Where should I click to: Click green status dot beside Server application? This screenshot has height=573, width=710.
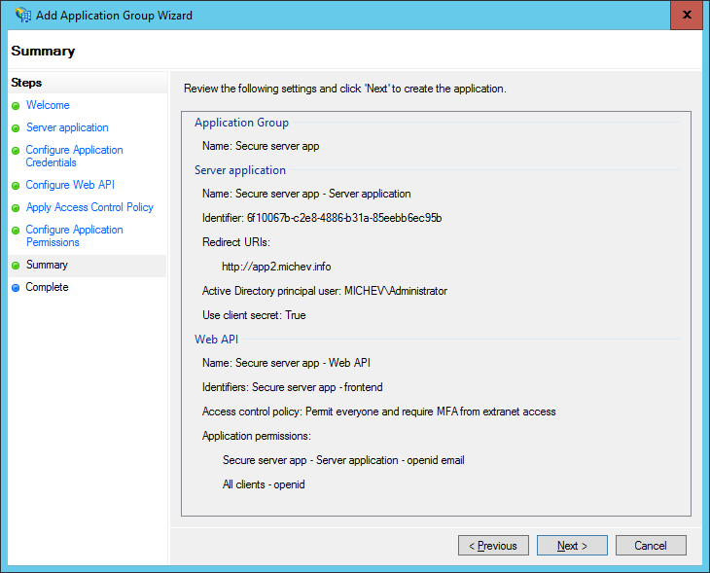point(16,128)
